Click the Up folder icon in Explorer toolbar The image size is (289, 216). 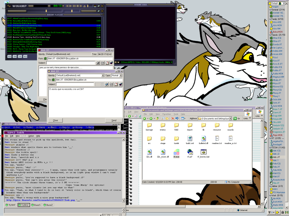point(157,119)
